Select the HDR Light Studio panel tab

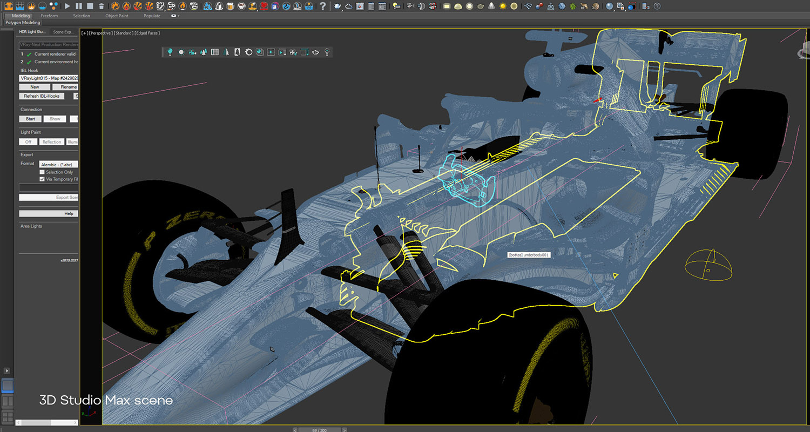click(33, 32)
